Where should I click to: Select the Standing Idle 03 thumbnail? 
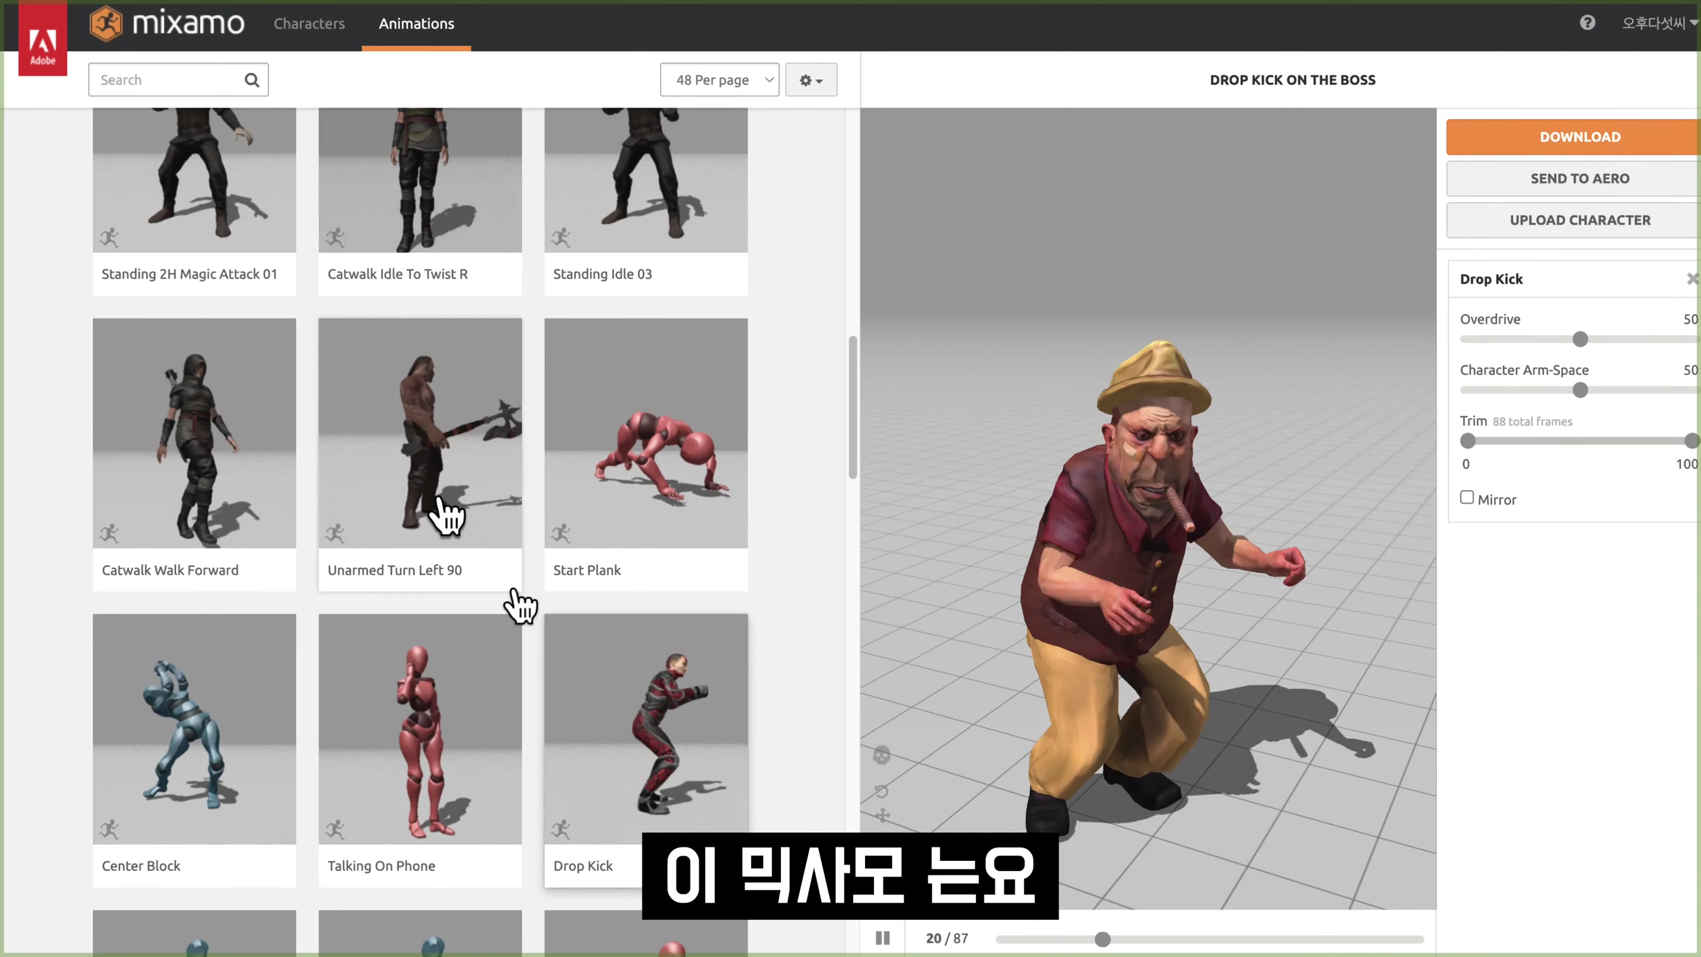tap(646, 180)
